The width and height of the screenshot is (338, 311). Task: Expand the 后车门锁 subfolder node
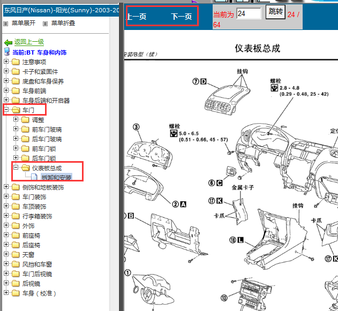coord(16,158)
